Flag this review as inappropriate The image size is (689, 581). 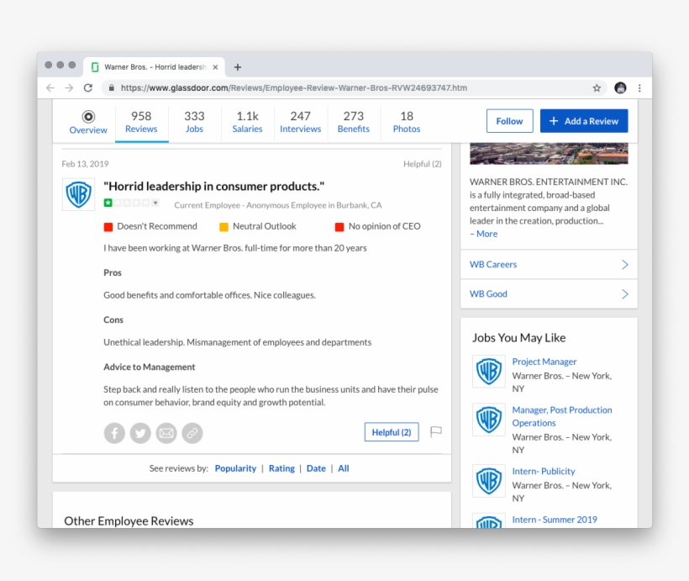436,432
